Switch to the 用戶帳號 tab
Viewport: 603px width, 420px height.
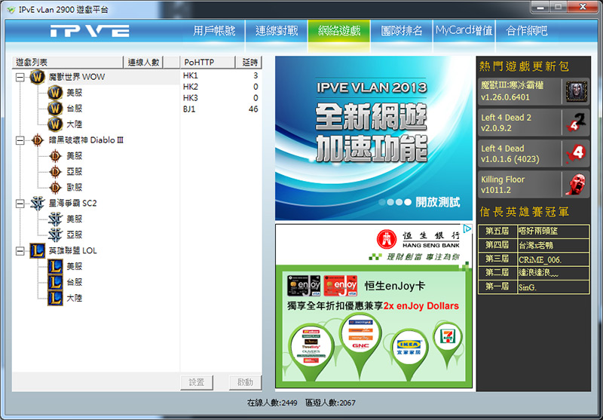point(214,31)
